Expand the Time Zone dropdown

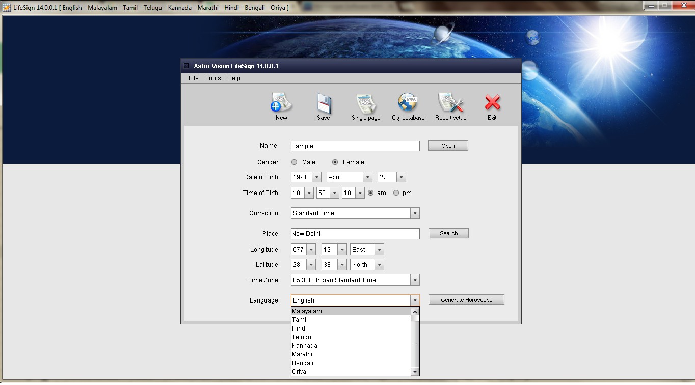pos(415,280)
